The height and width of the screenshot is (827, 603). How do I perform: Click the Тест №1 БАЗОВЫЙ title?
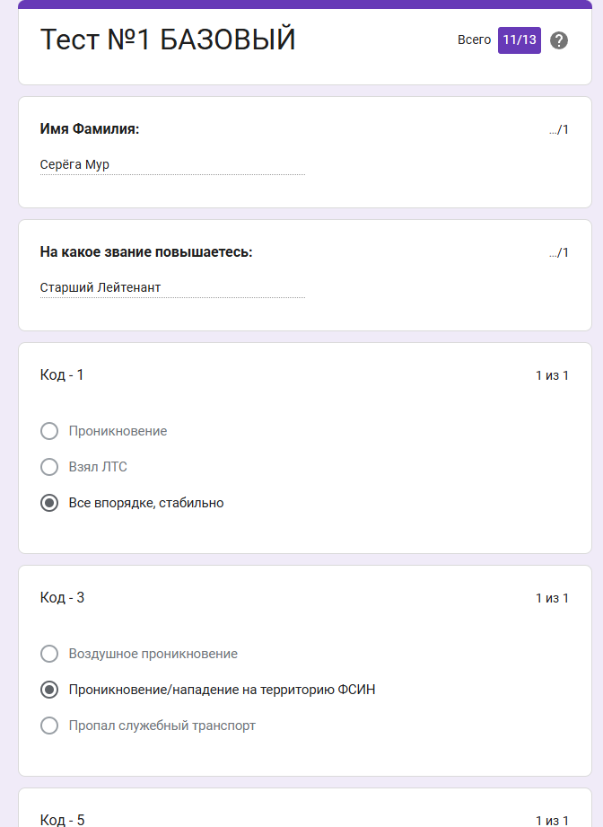[x=167, y=40]
